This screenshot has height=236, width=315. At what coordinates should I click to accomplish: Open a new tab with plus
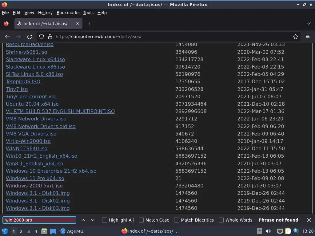pyautogui.click(x=89, y=24)
